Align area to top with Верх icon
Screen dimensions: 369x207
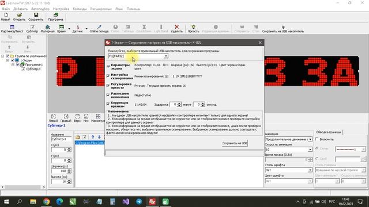77,118
